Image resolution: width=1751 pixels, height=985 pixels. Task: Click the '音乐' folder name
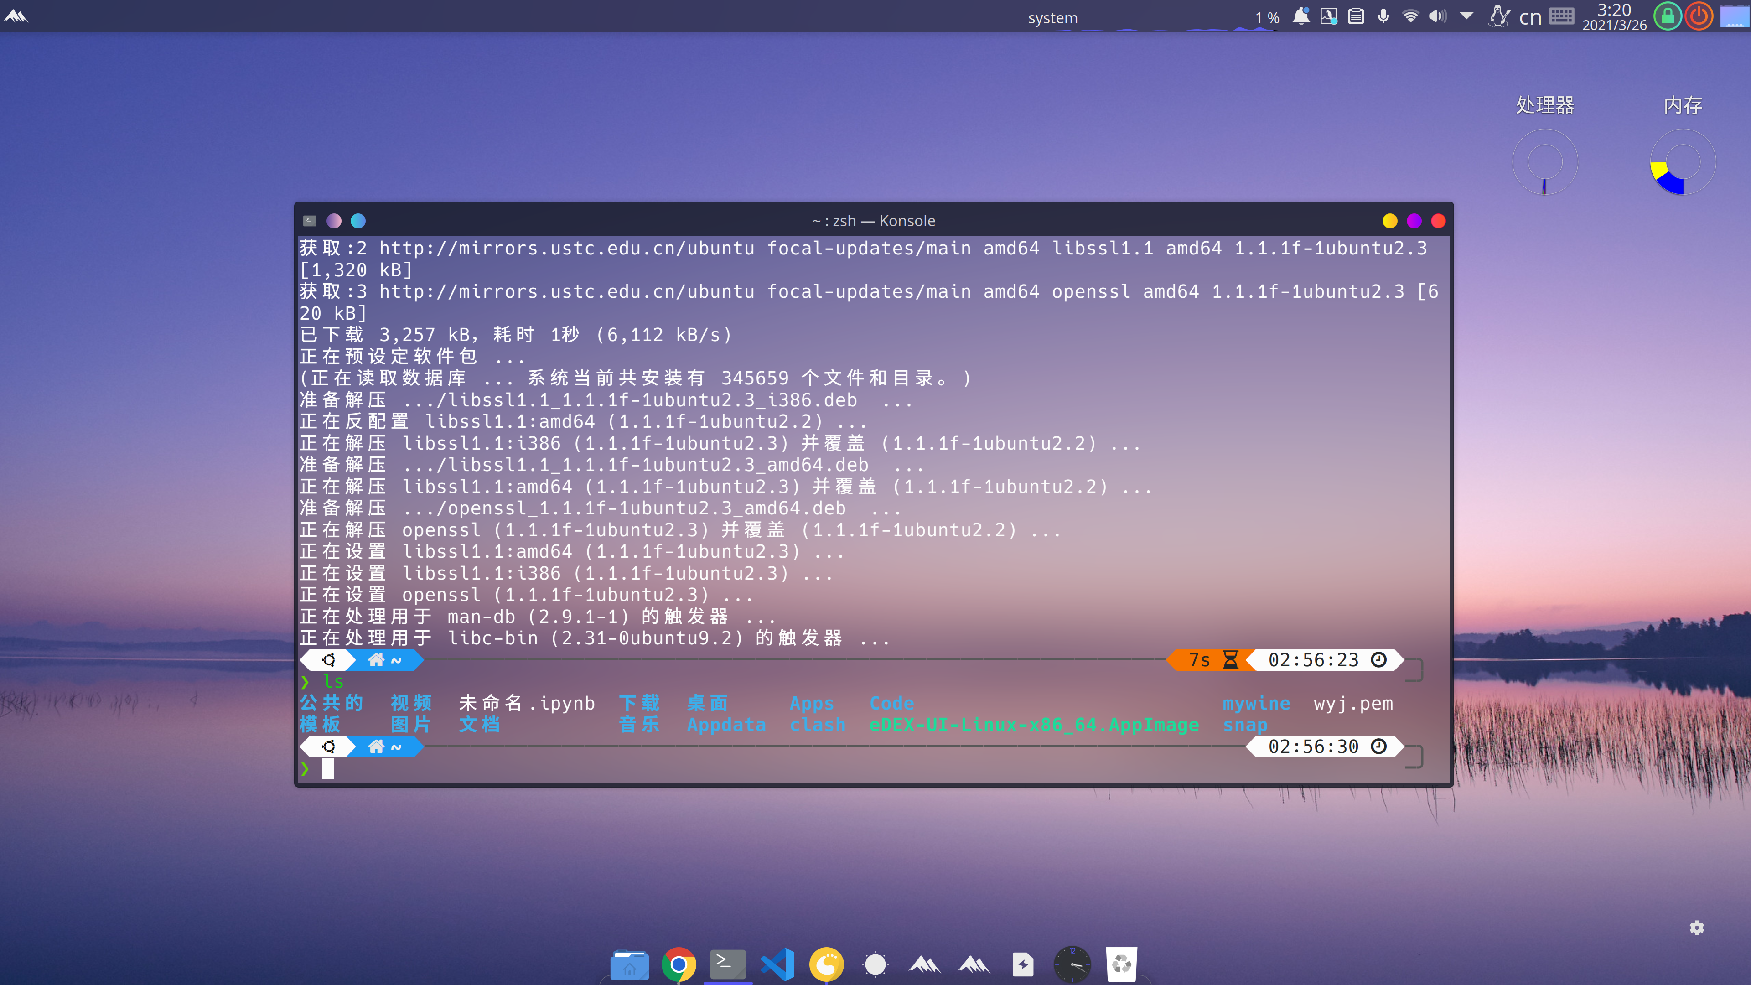tap(640, 725)
